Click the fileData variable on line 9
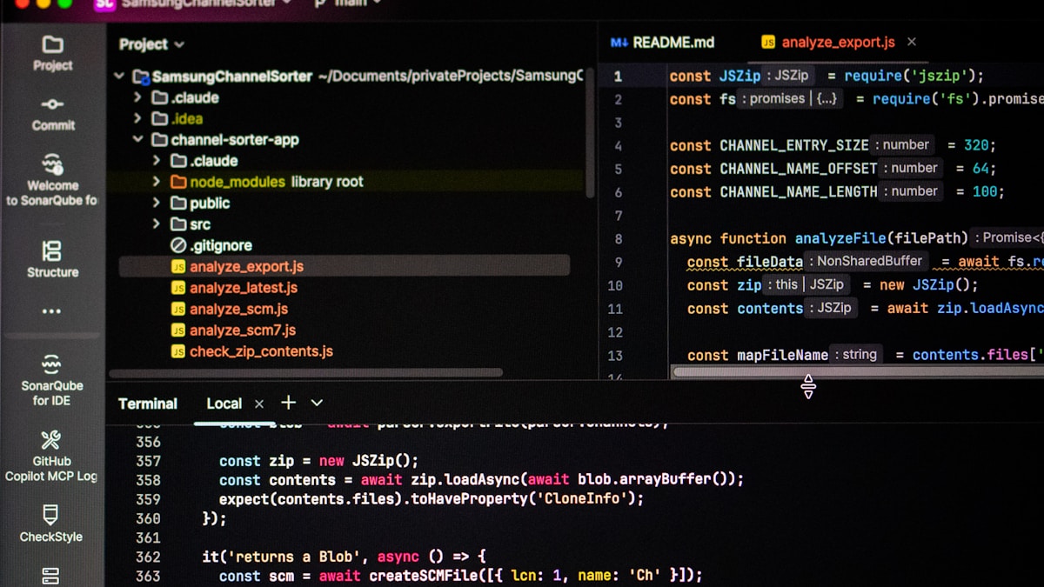This screenshot has height=587, width=1044. pos(769,262)
